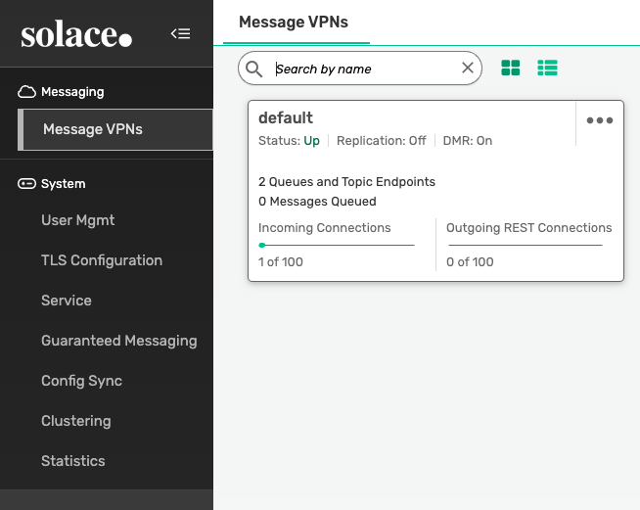Open User Mgmt settings
640x510 pixels.
pos(77,220)
